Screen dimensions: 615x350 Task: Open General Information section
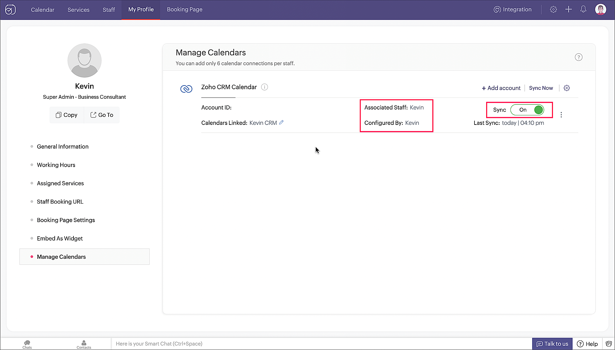click(63, 147)
